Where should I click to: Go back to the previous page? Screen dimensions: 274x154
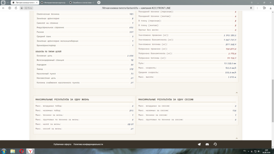coord(3,8)
